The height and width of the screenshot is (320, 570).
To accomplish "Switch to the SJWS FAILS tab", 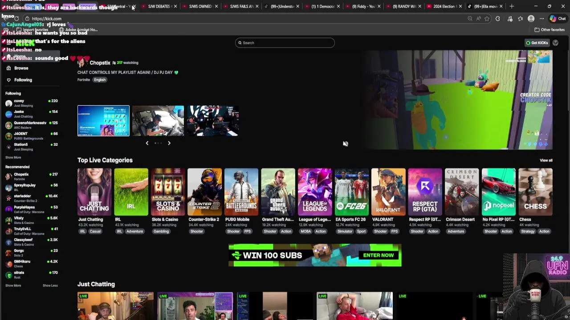I will pyautogui.click(x=240, y=6).
